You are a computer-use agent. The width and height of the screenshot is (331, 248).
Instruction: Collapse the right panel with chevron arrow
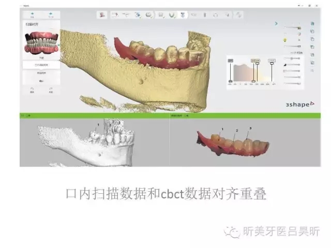(x=276, y=23)
